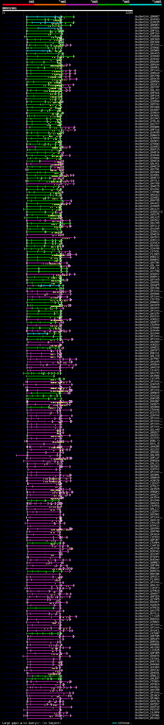Select the query name BB931961
The height and width of the screenshot is (725, 164).
point(9,8)
